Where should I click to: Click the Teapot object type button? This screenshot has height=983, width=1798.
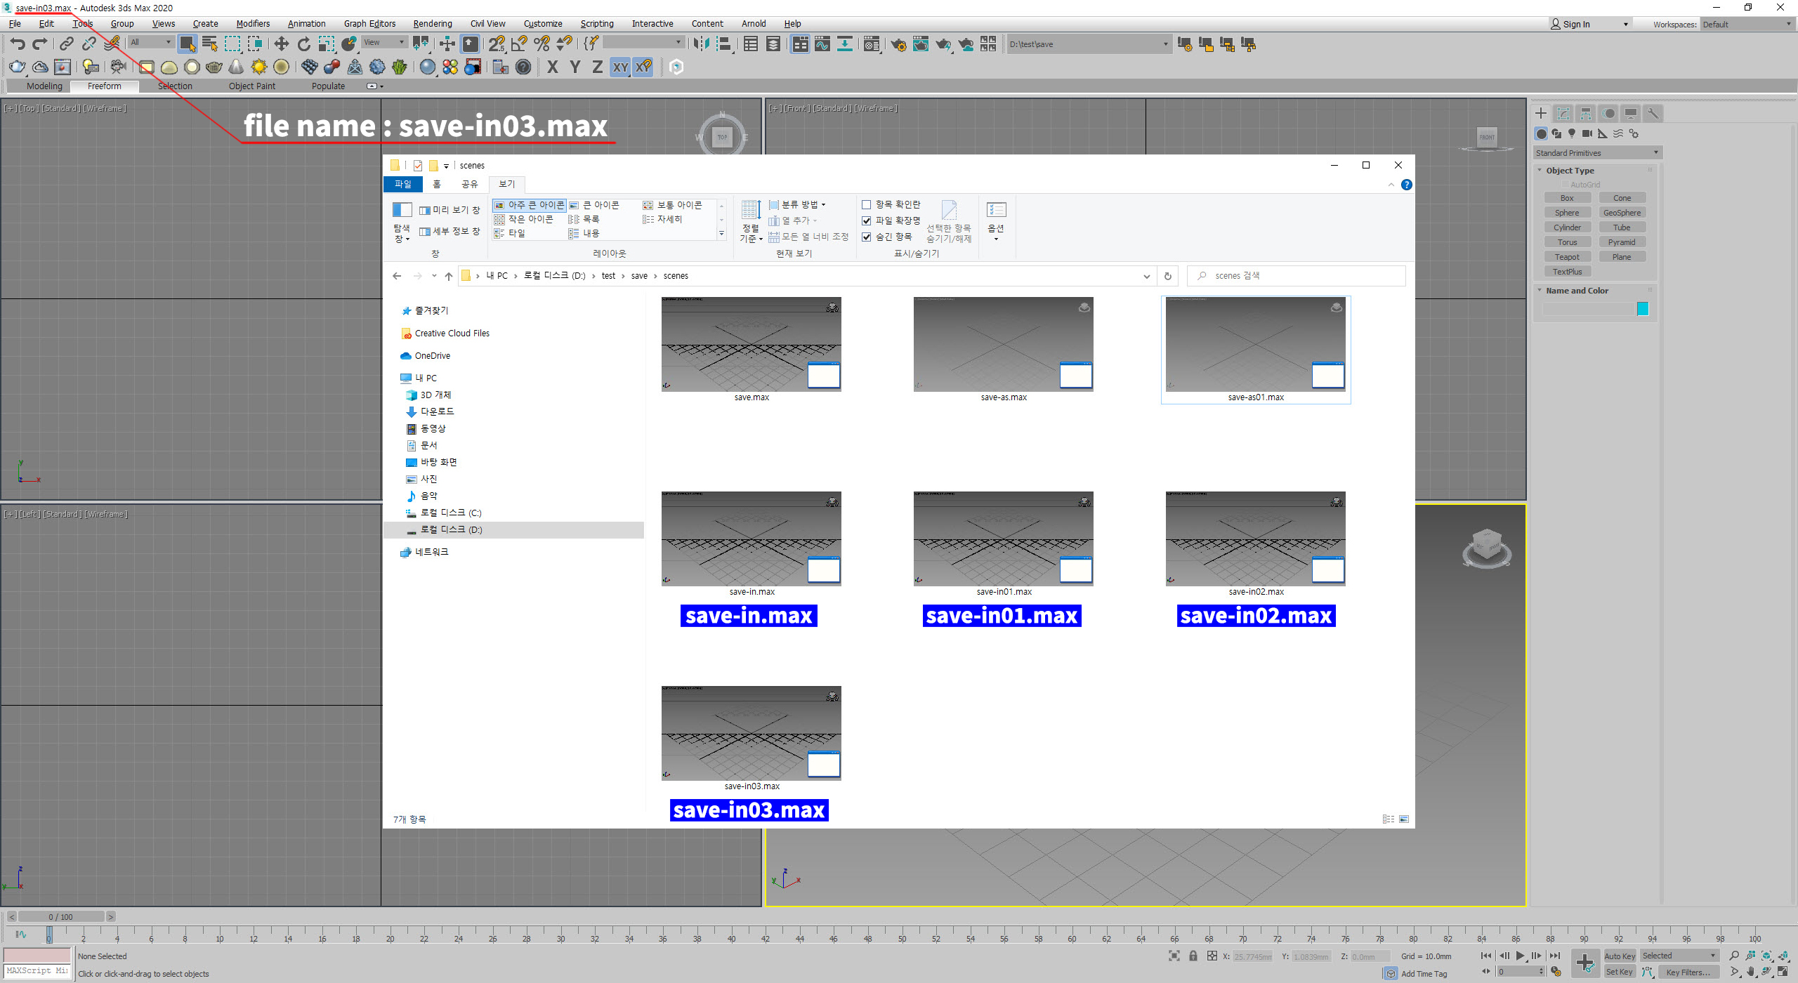[x=1567, y=257]
